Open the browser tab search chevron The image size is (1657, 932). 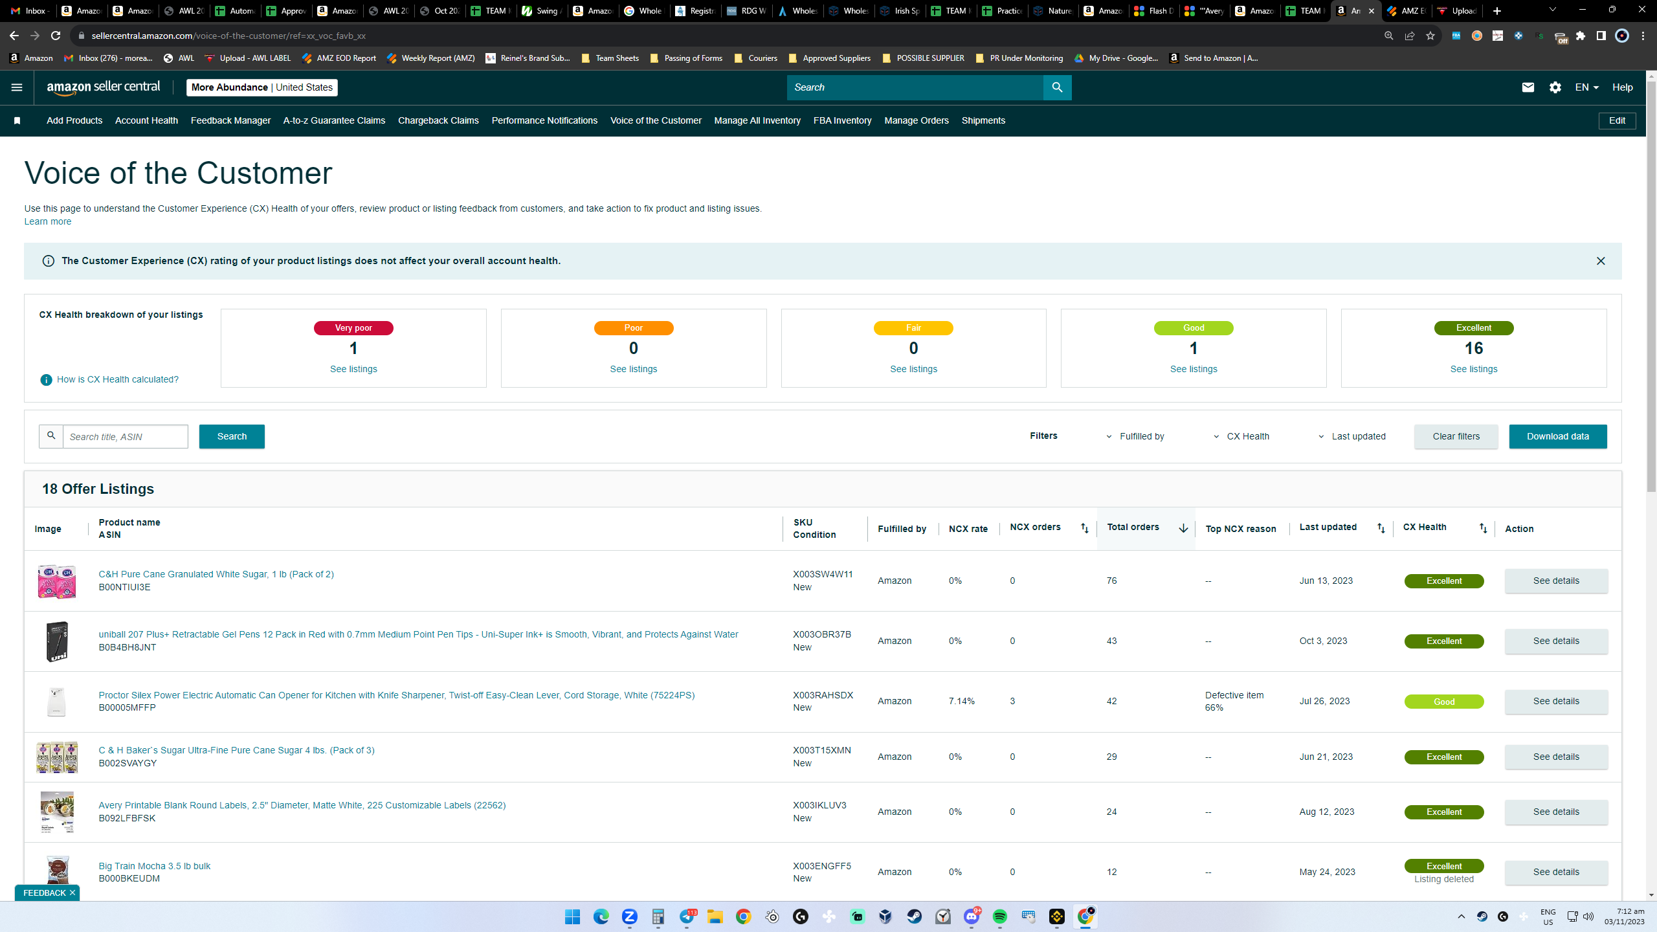pyautogui.click(x=1552, y=10)
